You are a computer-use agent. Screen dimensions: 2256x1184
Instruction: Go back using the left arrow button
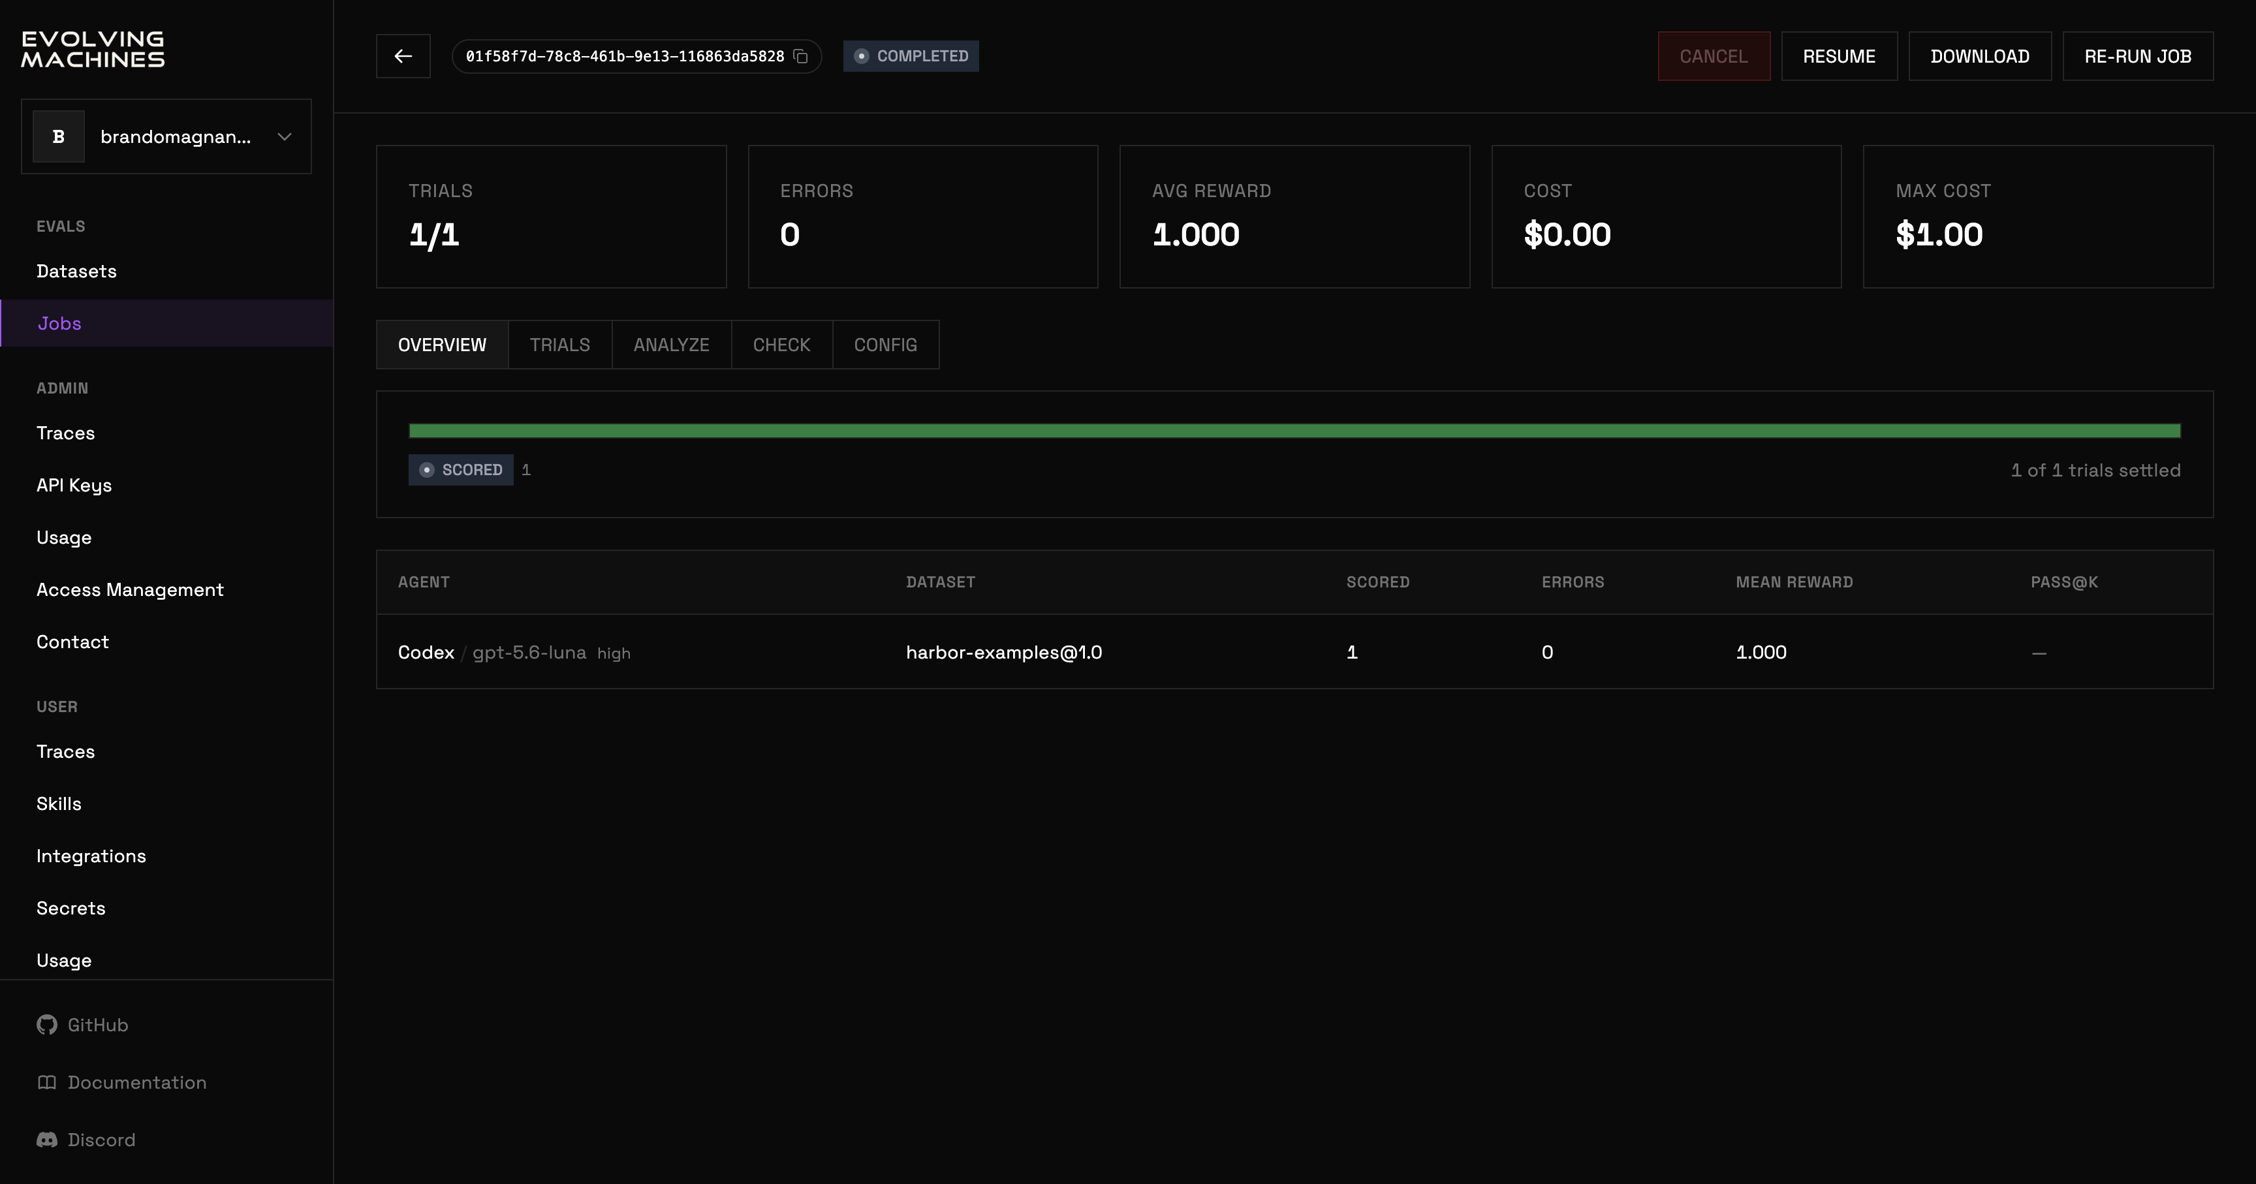pos(403,56)
